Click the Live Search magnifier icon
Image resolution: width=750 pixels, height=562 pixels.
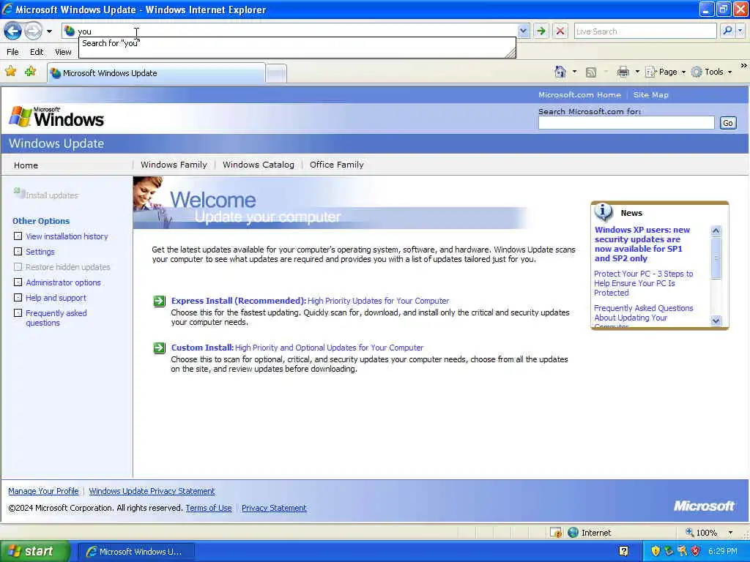click(x=727, y=31)
